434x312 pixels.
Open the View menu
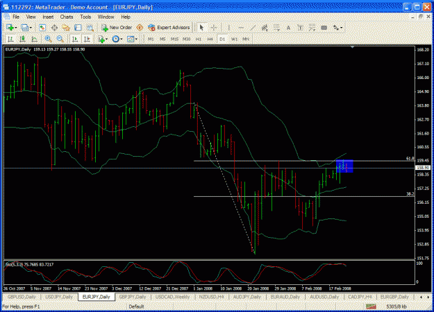point(31,17)
